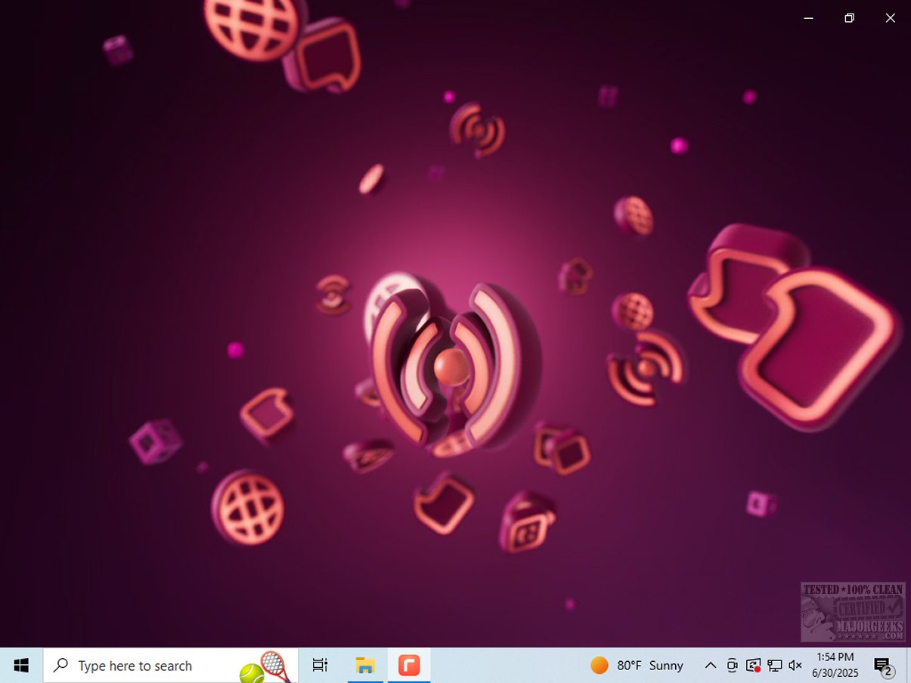Open the 1:54 PM clock and calendar
The image size is (911, 683).
(835, 666)
